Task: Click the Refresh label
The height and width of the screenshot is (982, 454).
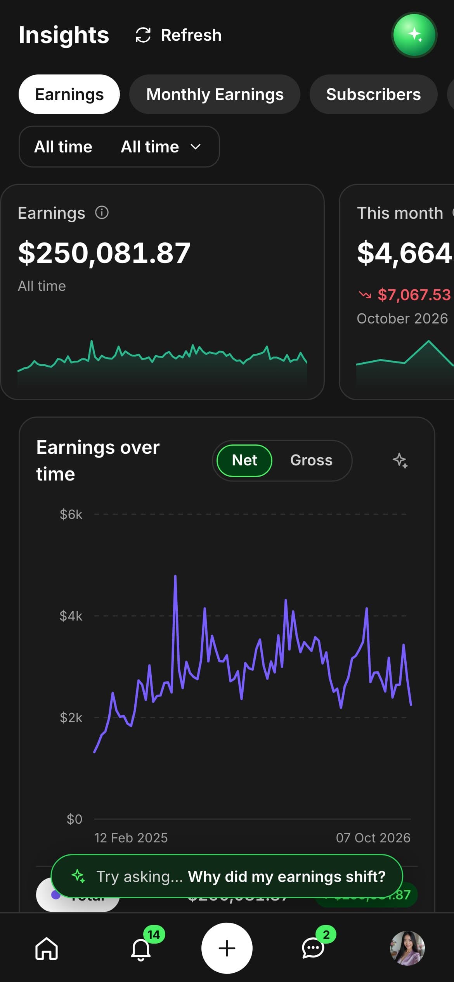Action: (x=191, y=35)
